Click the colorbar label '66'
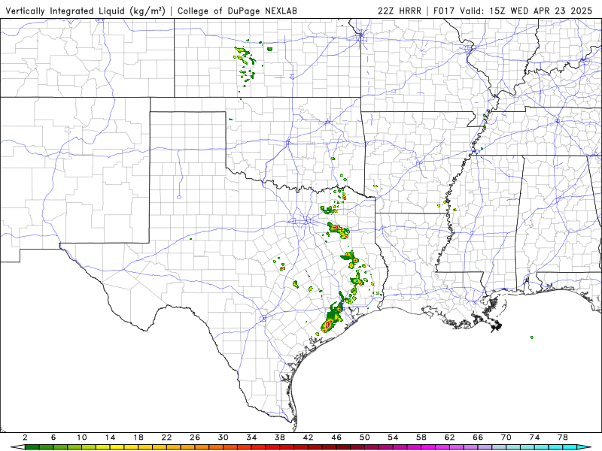Image resolution: width=602 pixels, height=451 pixels. pos(478,437)
